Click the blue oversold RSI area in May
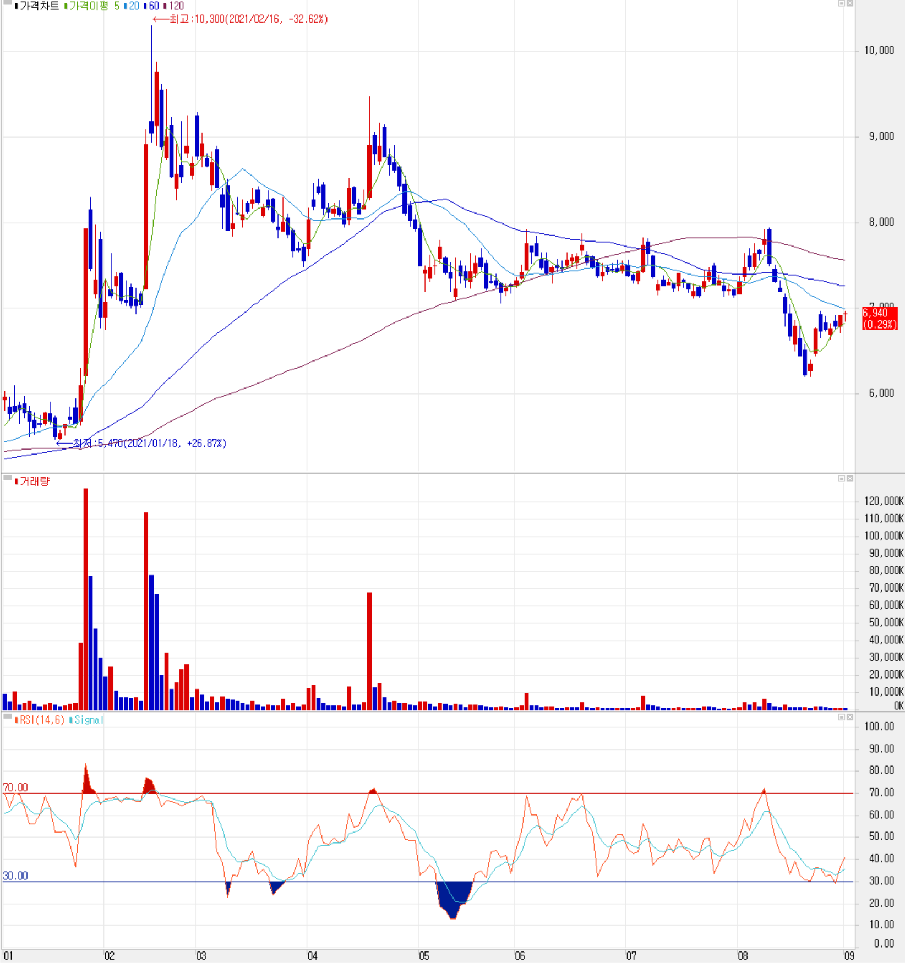Screen dimensions: 905x963 454,897
